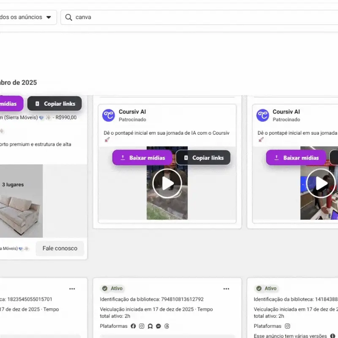338x338 pixels.
Task: Open the three-dot menu on the left bottom card
Action: click(x=72, y=289)
